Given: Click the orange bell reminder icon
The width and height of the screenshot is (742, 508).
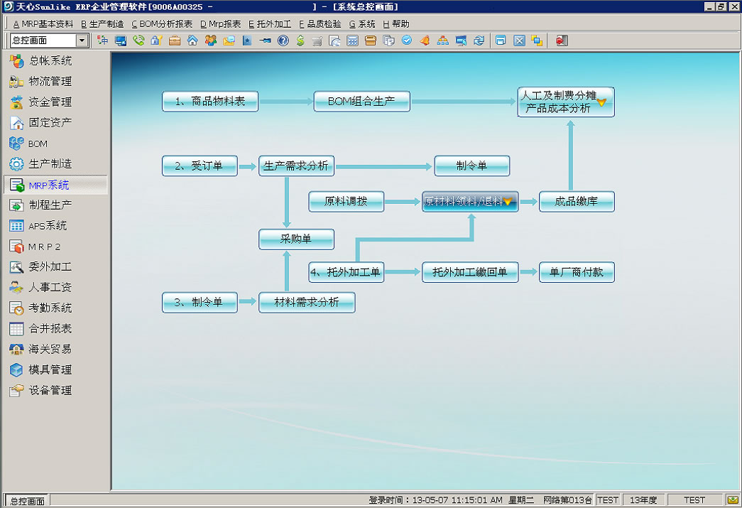Looking at the screenshot, I should (x=425, y=40).
